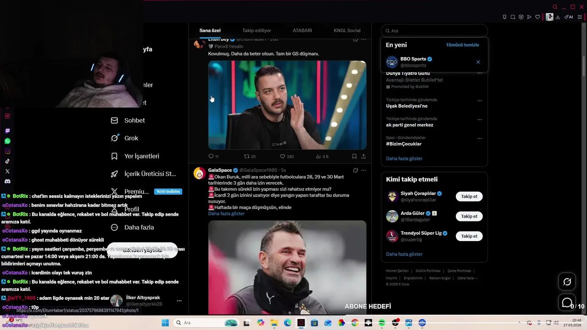
Task: Open WhatsApp from the browser sidebar
Action: pyautogui.click(x=7, y=141)
